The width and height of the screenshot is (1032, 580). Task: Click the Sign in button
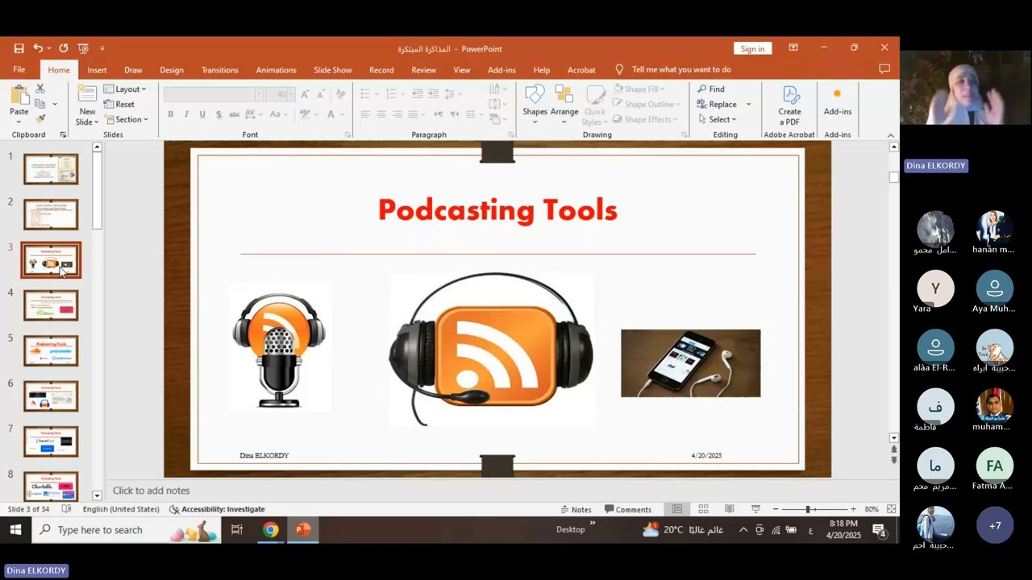(x=752, y=48)
